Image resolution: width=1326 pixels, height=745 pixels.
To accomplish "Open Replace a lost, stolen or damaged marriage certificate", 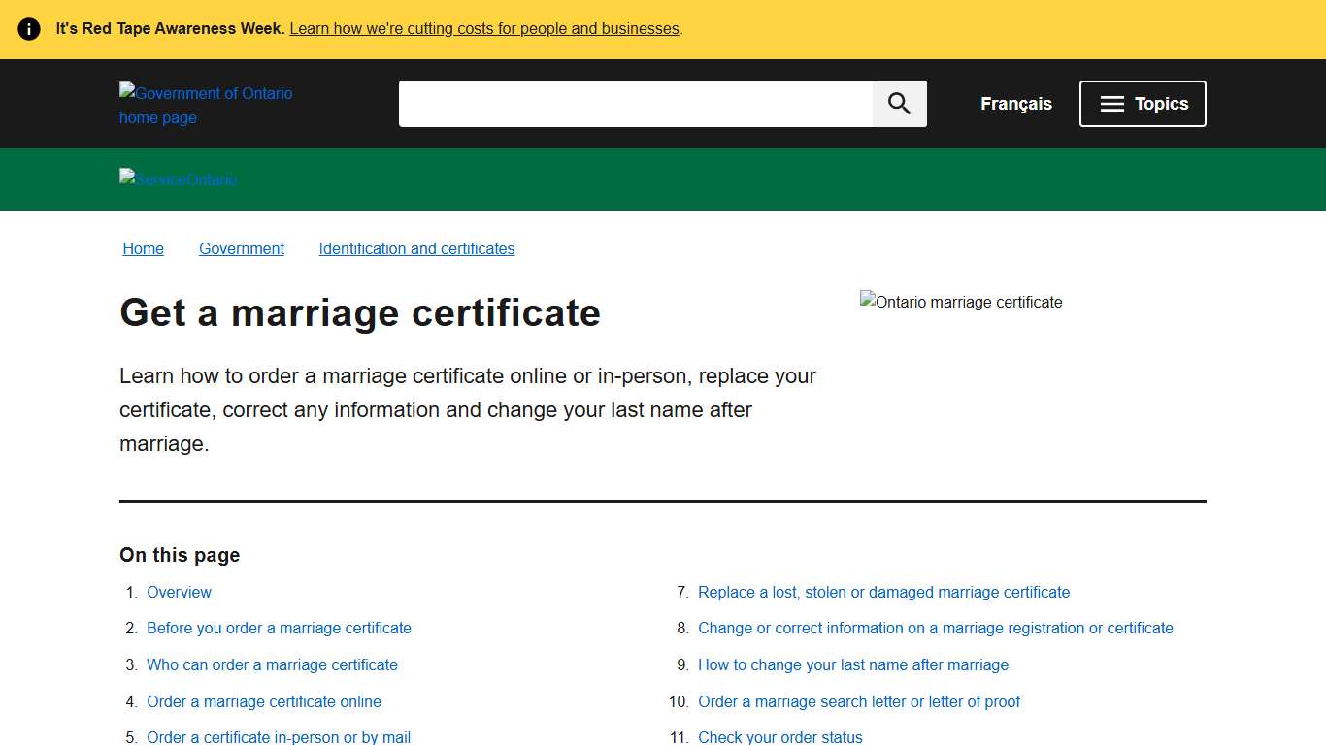I will 883,592.
